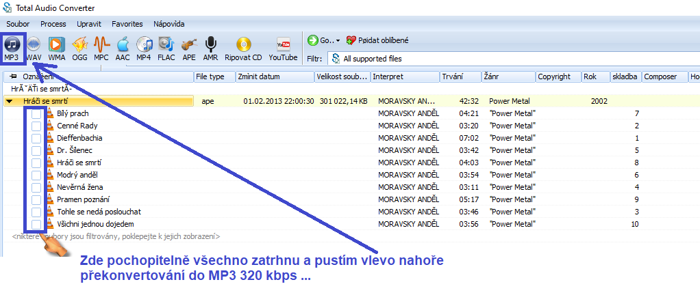Open the YouTube download tool
The width and height of the screenshot is (700, 295).
283,48
